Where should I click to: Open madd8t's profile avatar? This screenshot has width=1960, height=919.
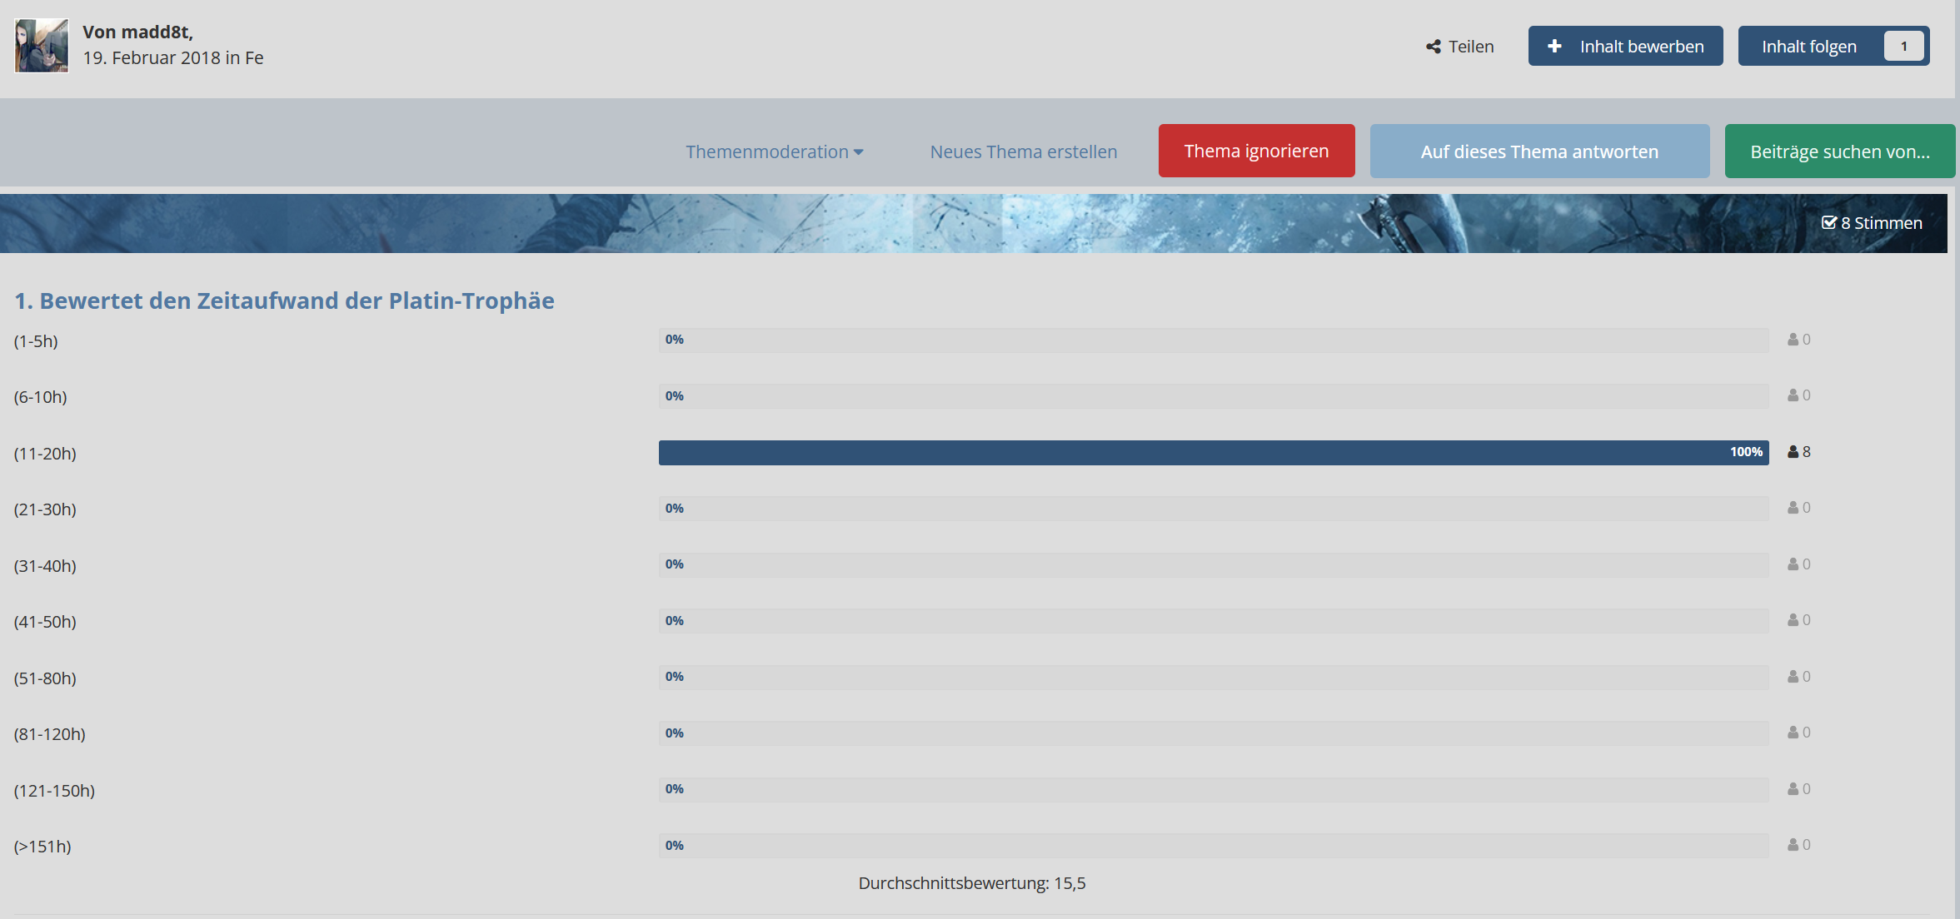pos(42,46)
